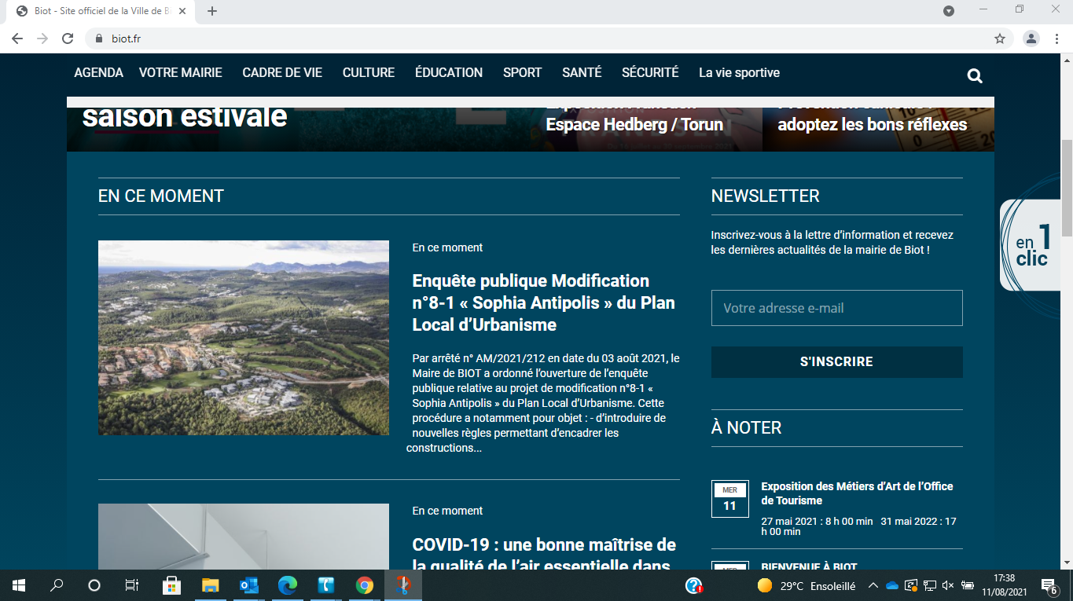Launch Microsoft Store from the taskbar
The image size is (1073, 601).
pos(171,585)
